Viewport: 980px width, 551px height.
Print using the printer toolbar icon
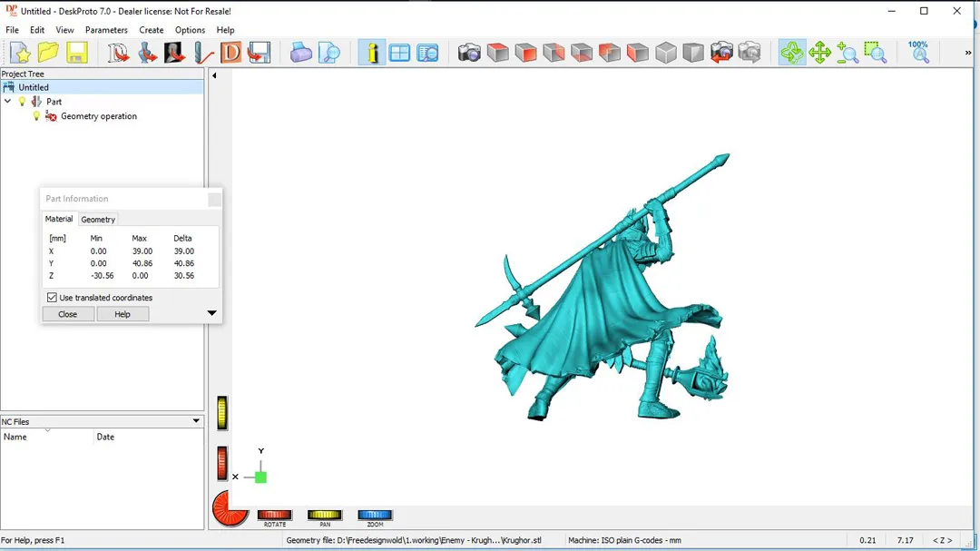point(300,53)
